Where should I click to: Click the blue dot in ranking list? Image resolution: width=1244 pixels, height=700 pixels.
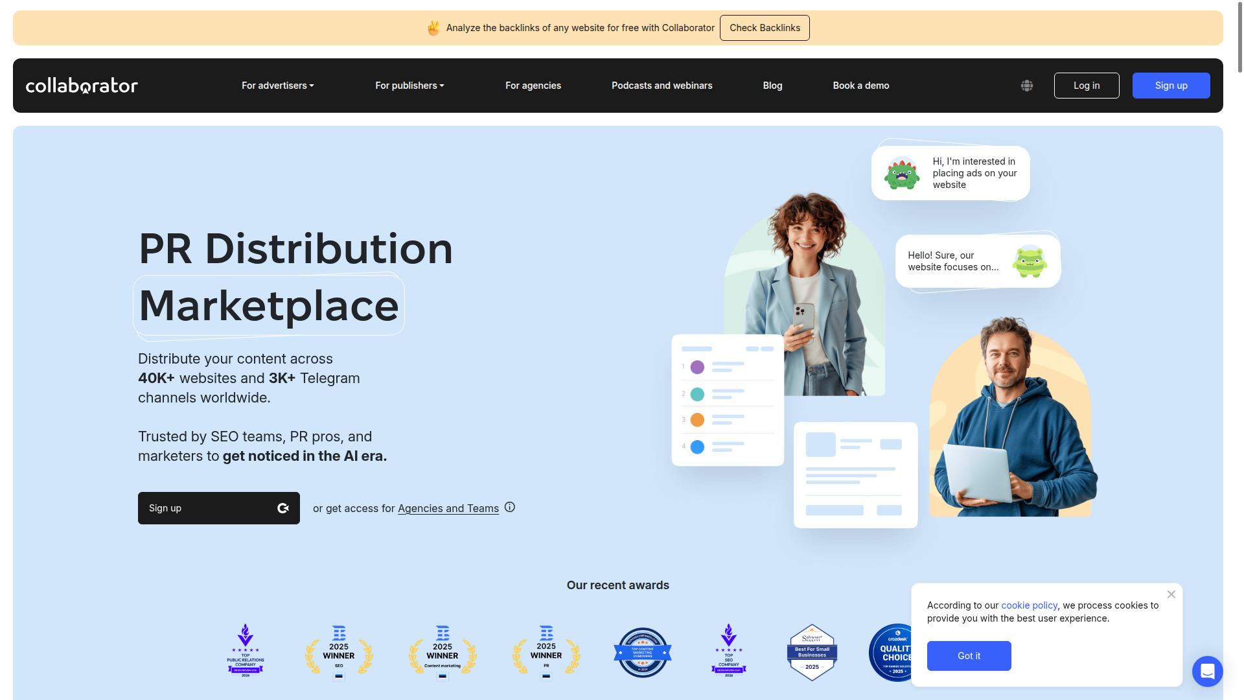[x=697, y=447]
